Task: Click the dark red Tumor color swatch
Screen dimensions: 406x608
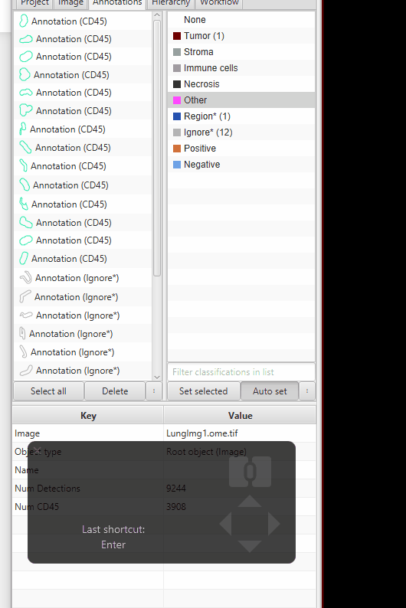Action: 177,36
